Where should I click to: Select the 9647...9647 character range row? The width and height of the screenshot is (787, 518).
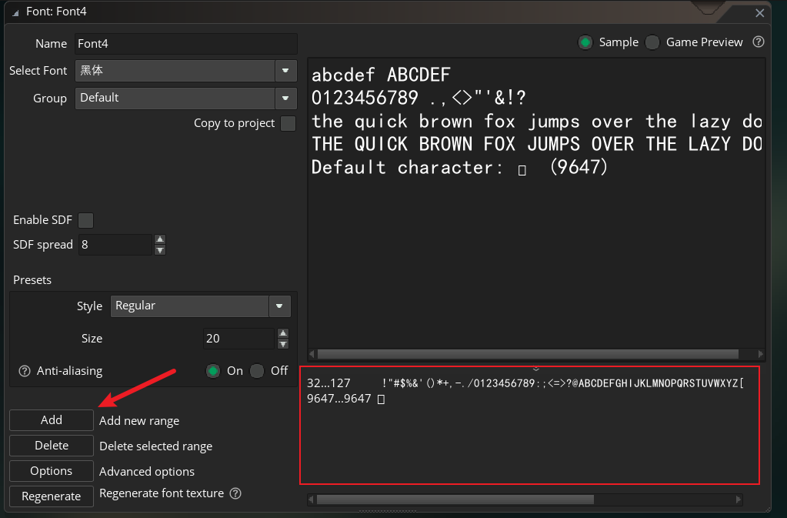pos(338,399)
